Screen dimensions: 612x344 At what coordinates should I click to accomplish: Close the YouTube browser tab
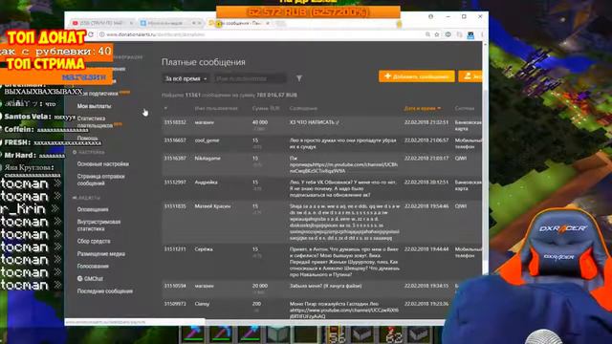131,23
